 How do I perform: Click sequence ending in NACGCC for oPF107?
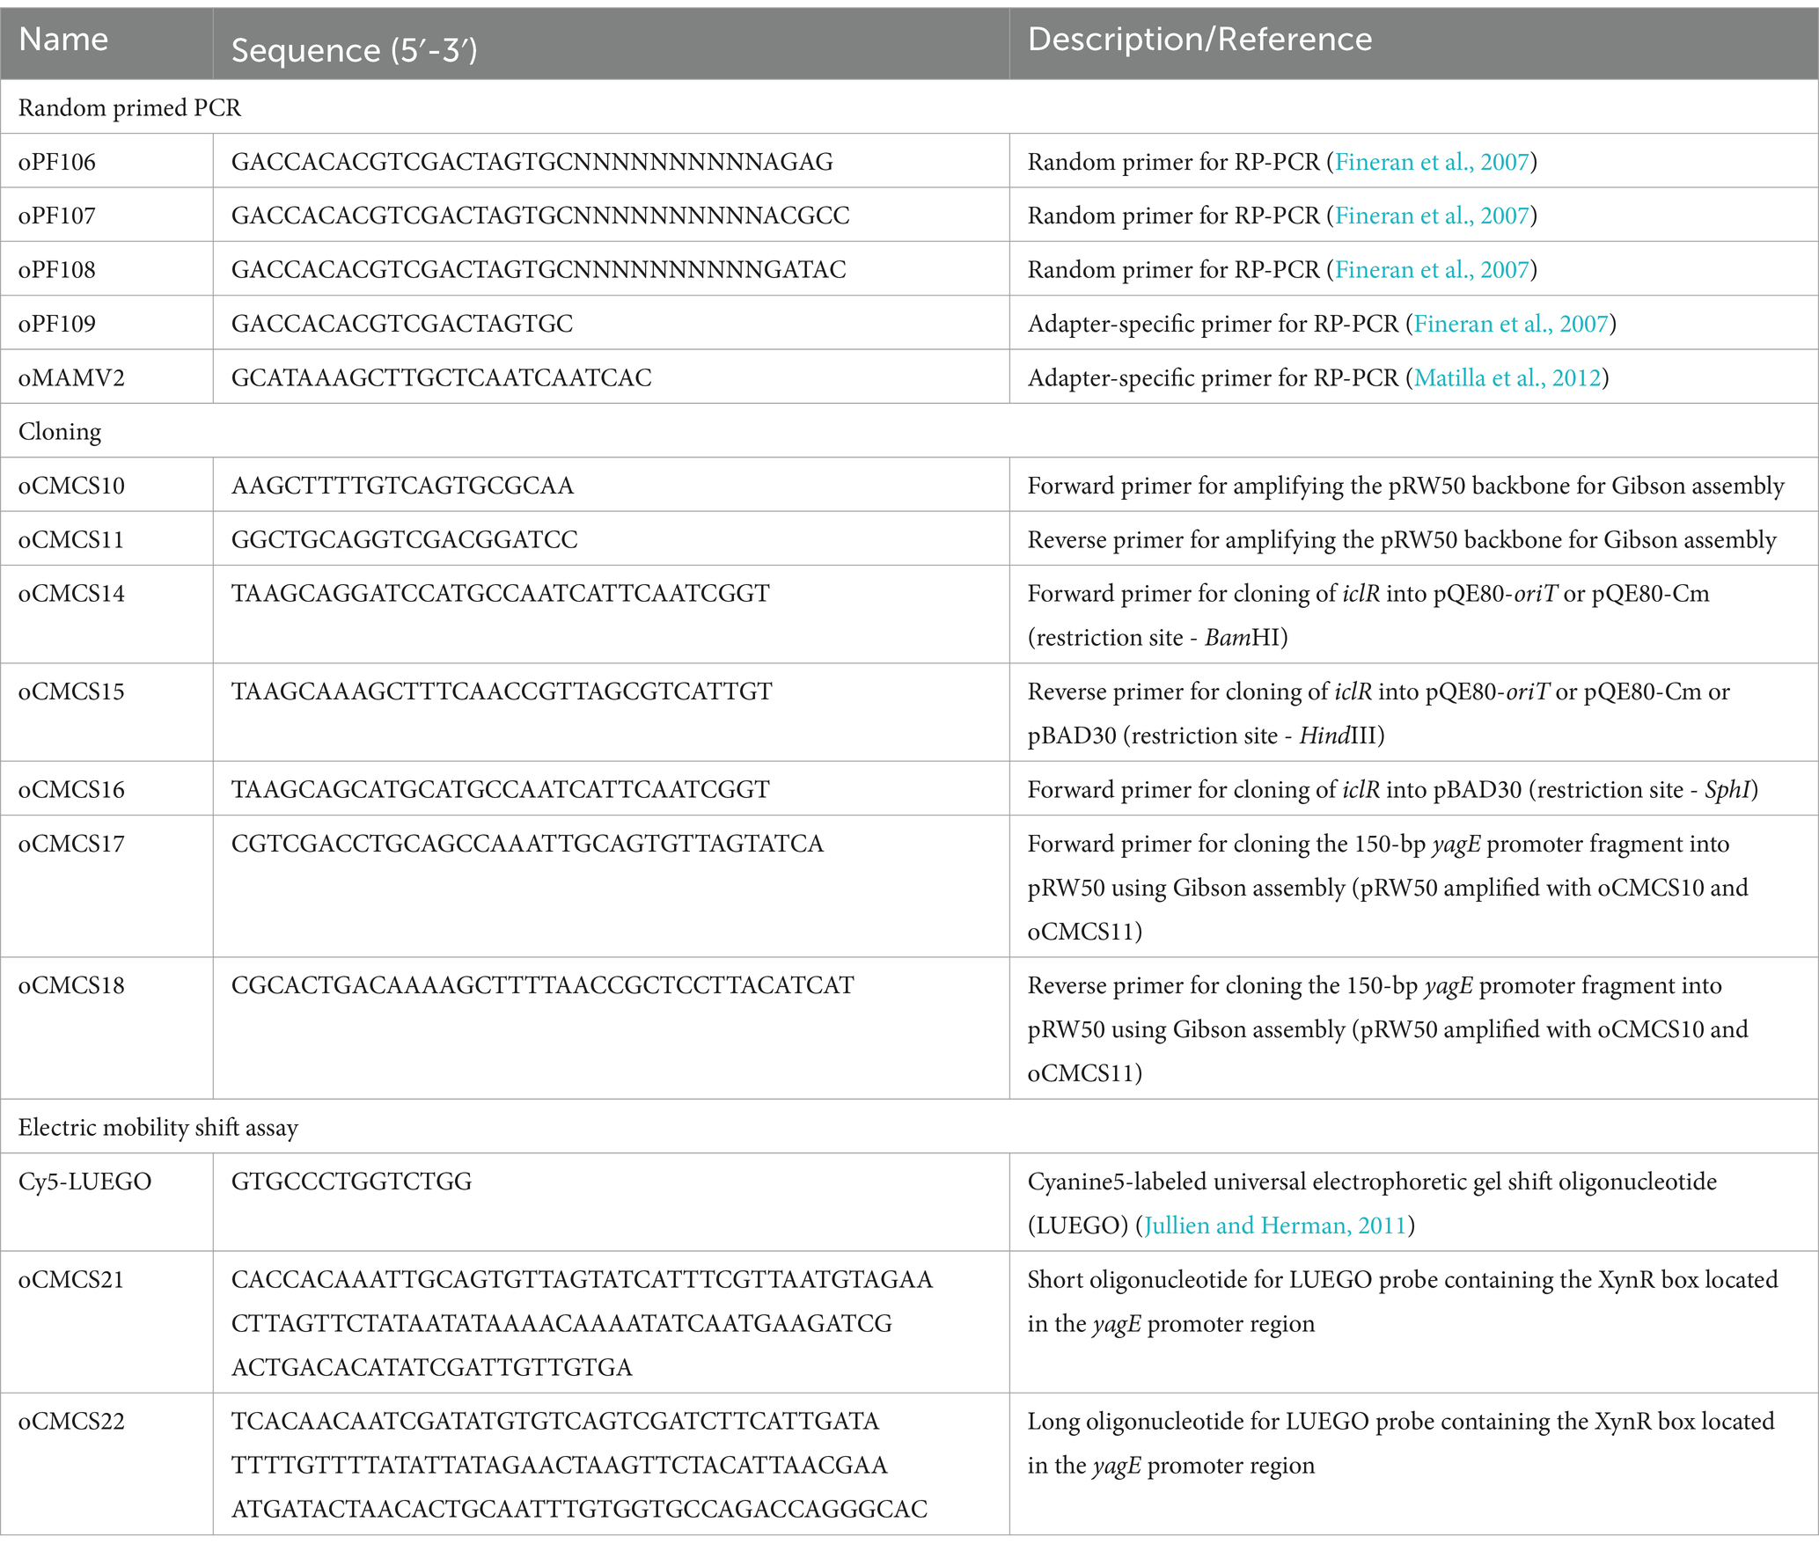[540, 216]
